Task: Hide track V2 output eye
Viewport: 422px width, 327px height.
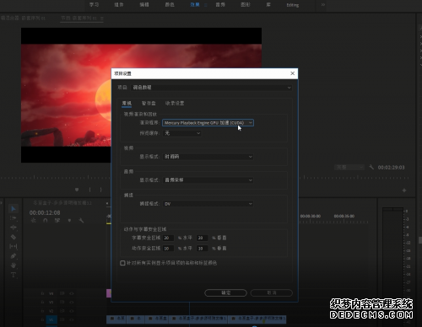Action: coord(72,311)
